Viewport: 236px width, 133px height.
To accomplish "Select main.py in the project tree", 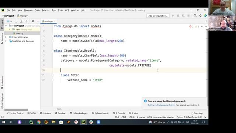I will click(20, 33).
